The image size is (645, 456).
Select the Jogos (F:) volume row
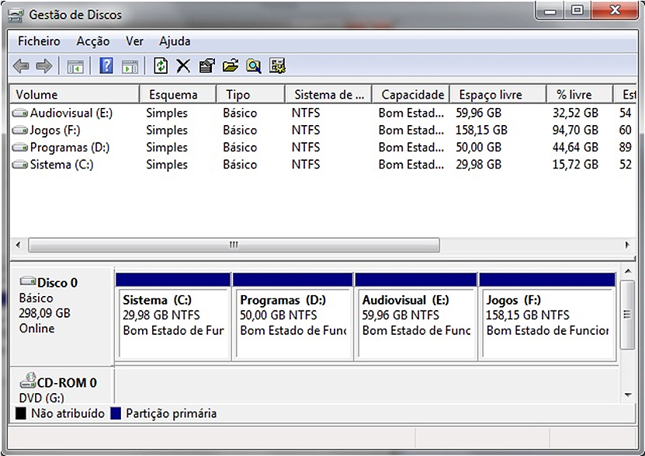[55, 131]
